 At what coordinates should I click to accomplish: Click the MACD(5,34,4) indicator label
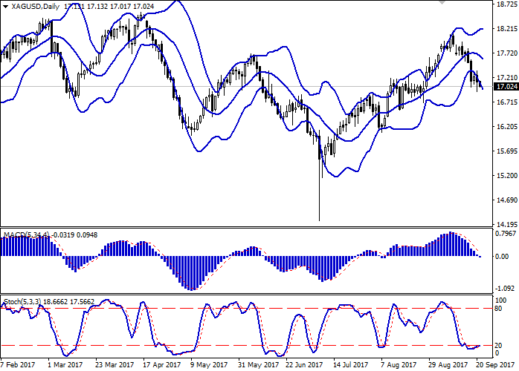pos(27,235)
